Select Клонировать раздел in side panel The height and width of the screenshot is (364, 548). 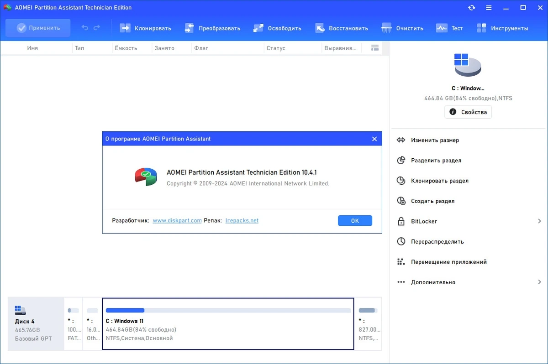click(439, 181)
